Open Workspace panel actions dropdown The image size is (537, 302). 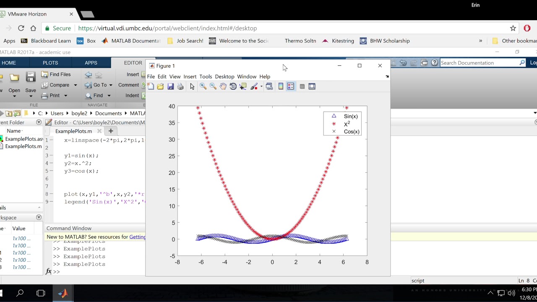pyautogui.click(x=39, y=218)
